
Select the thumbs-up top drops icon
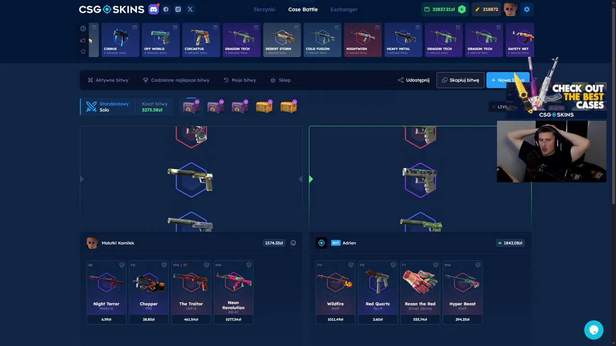click(x=83, y=40)
